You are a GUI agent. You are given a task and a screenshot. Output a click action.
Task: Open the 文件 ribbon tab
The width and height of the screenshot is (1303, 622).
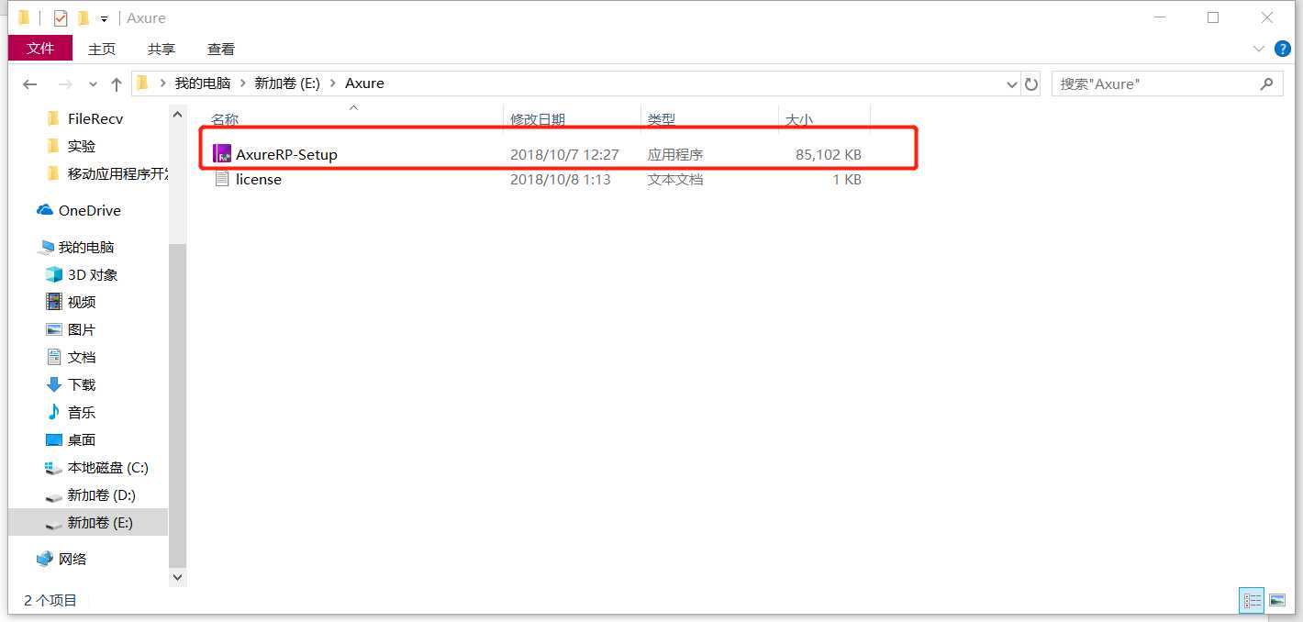(40, 48)
